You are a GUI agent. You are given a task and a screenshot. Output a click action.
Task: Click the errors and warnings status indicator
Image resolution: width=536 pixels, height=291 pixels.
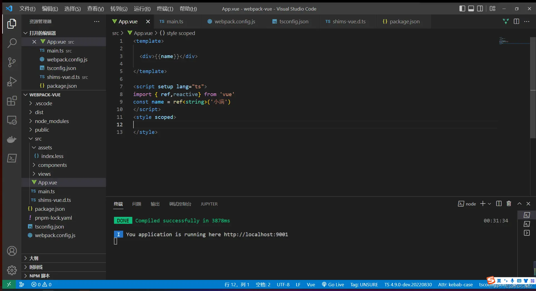41,284
